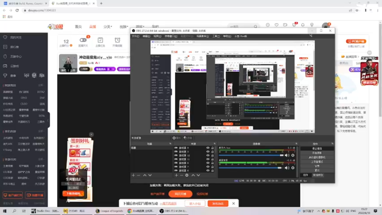Open Douyu user avatar menu
Screen dimensions: 382x215
pyautogui.click(x=326, y=26)
